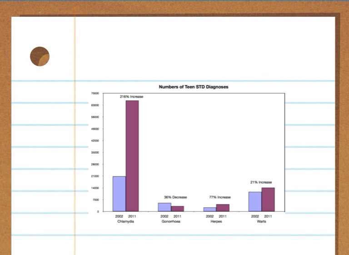The width and height of the screenshot is (349, 255).
Task: Select the blue Chlamydia 2002 bar
Action: 119,194
